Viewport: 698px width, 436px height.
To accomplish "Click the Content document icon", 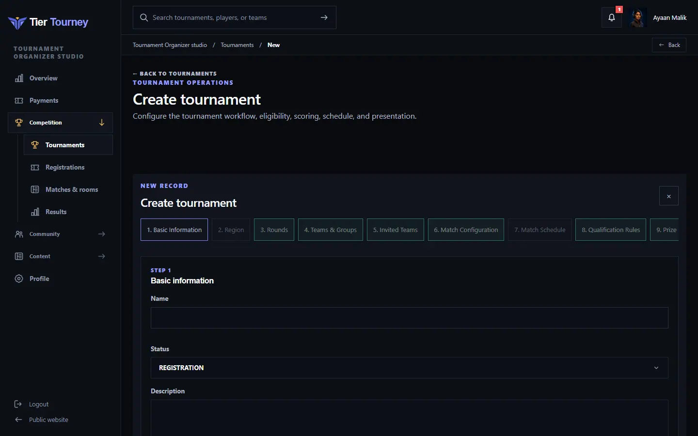I will pos(19,256).
